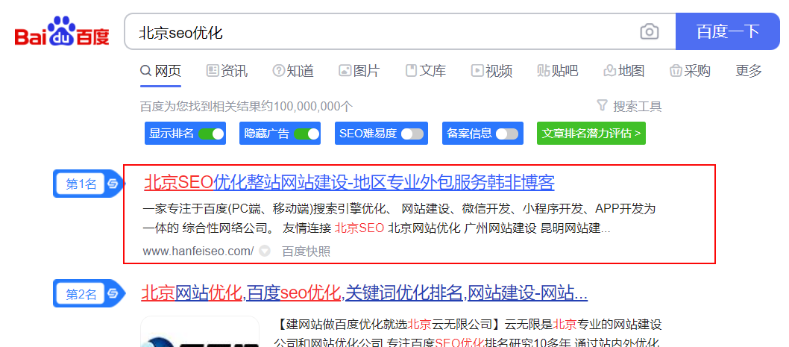Image resolution: width=789 pixels, height=347 pixels.
Task: Click the Baidu logo
Action: pyautogui.click(x=62, y=31)
